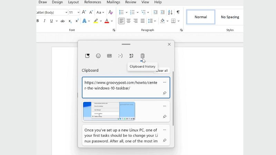276x155 pixels.
Task: Justify the paragraph text
Action: [x=142, y=21]
